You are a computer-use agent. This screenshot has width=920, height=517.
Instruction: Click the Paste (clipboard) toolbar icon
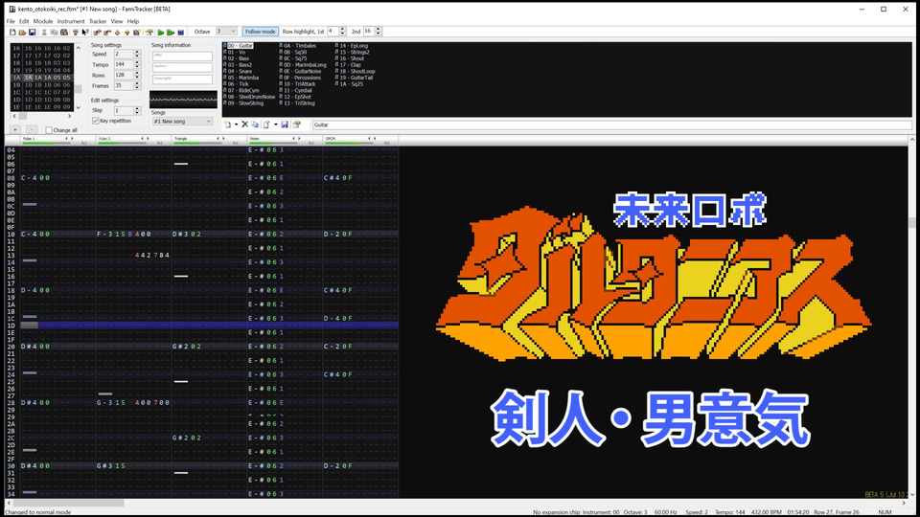click(x=64, y=33)
